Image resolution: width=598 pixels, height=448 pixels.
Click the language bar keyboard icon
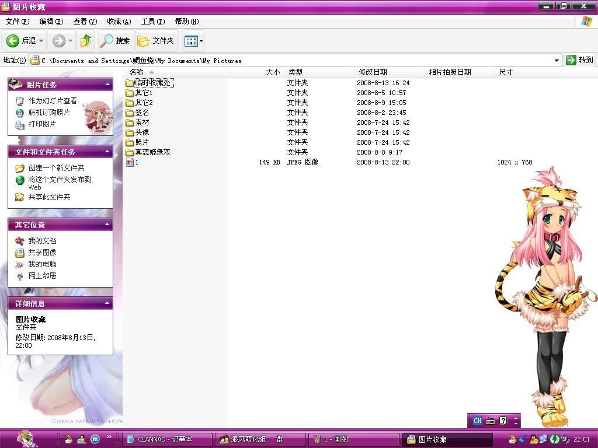[x=491, y=421]
